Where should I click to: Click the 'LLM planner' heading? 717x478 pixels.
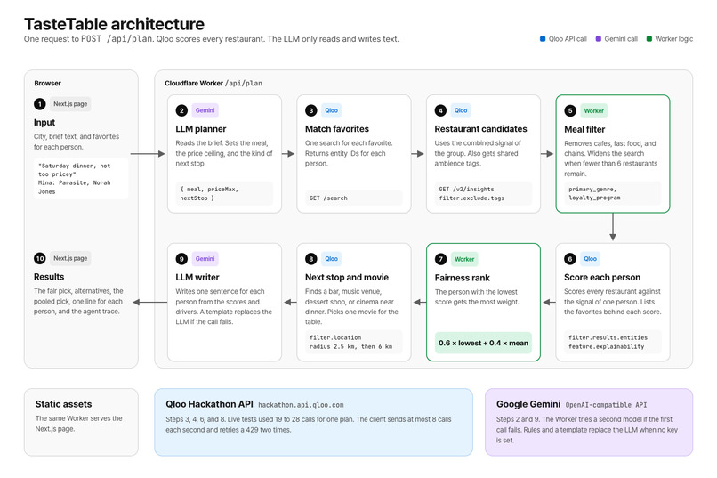(201, 129)
